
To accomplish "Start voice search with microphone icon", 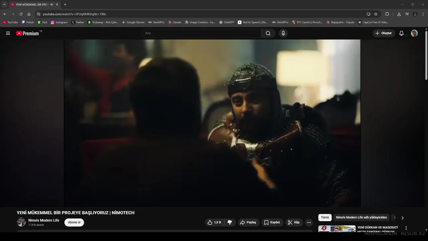I will pyautogui.click(x=283, y=33).
